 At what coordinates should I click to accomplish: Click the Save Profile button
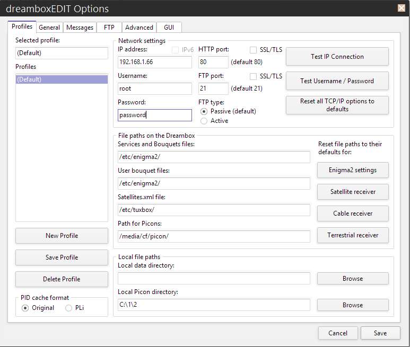62,257
